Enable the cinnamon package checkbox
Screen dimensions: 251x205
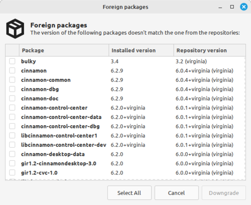click(12, 70)
